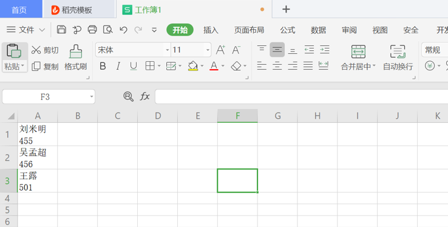The width and height of the screenshot is (448, 227).
Task: Switch to the 页面布局 tab
Action: click(x=249, y=30)
